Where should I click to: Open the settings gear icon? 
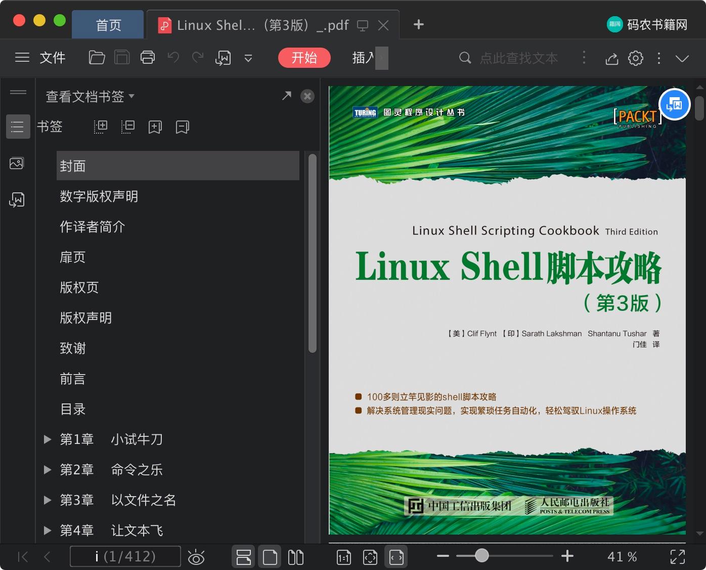pos(636,58)
